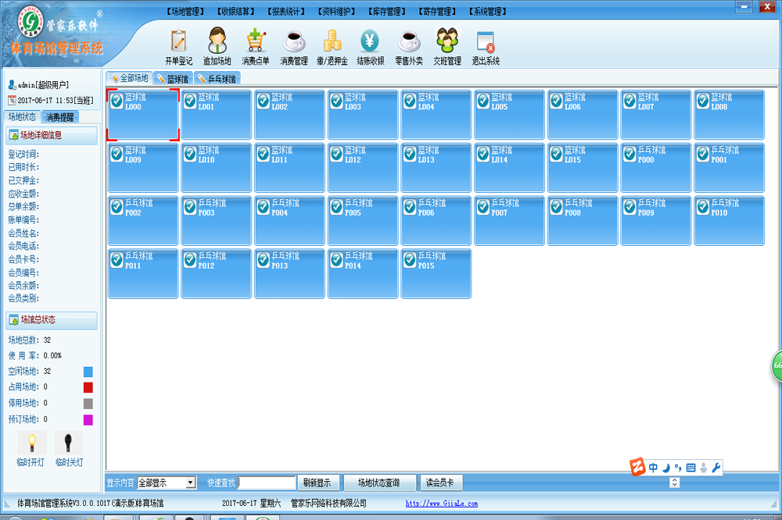Turn off lights with 临时关灯 bulb
Image resolution: width=782 pixels, height=520 pixels.
pyautogui.click(x=68, y=443)
